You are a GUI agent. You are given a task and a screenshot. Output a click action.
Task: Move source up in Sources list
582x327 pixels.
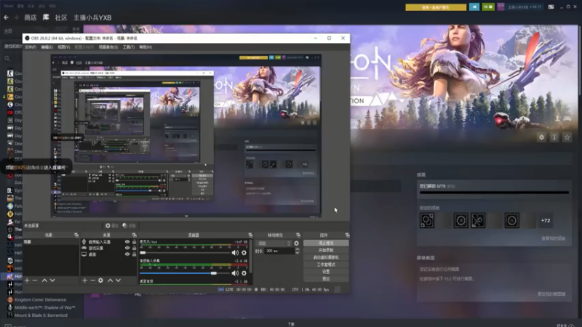point(111,280)
